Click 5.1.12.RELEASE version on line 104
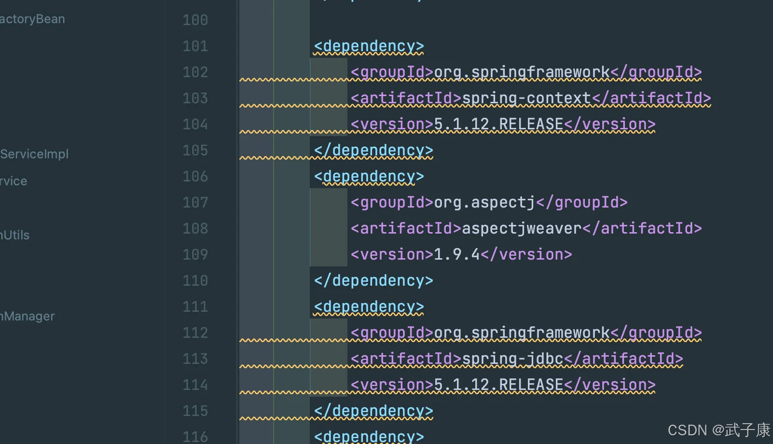Image resolution: width=773 pixels, height=444 pixels. [x=498, y=125]
